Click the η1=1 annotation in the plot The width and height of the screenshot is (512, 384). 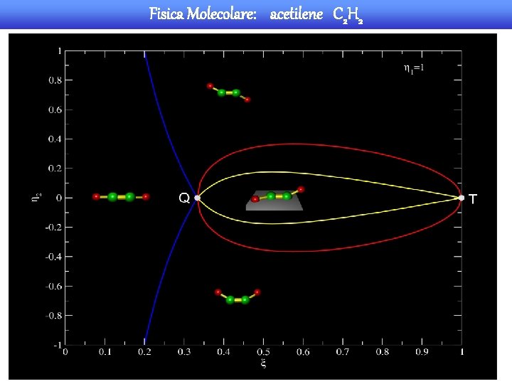(x=414, y=68)
